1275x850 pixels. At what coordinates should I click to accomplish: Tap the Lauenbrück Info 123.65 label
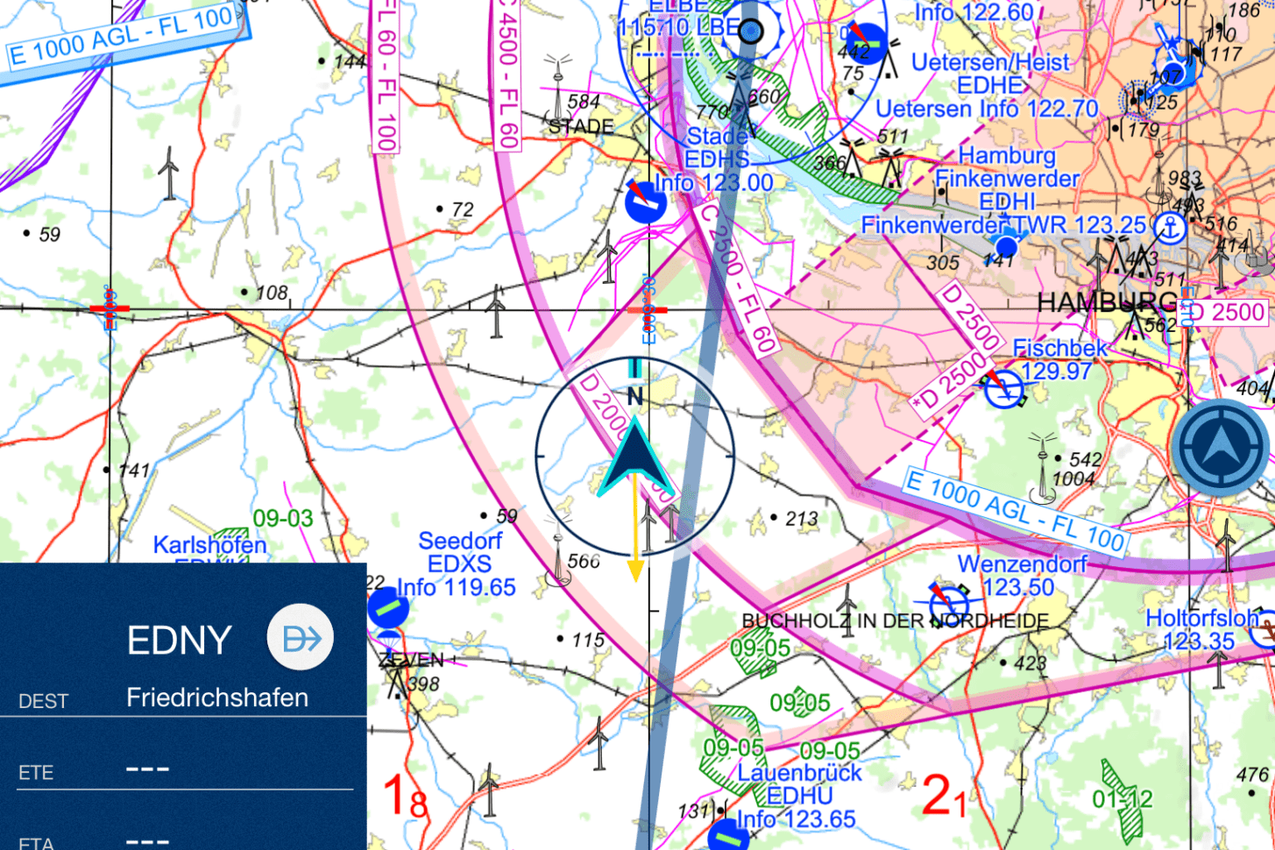[x=796, y=819]
